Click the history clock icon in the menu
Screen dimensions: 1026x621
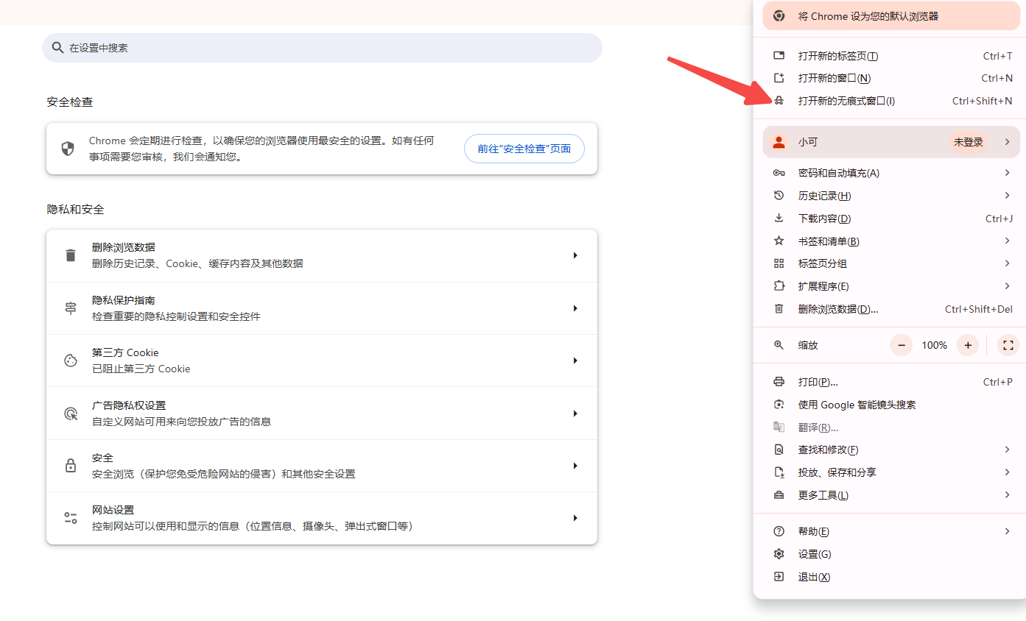point(779,196)
